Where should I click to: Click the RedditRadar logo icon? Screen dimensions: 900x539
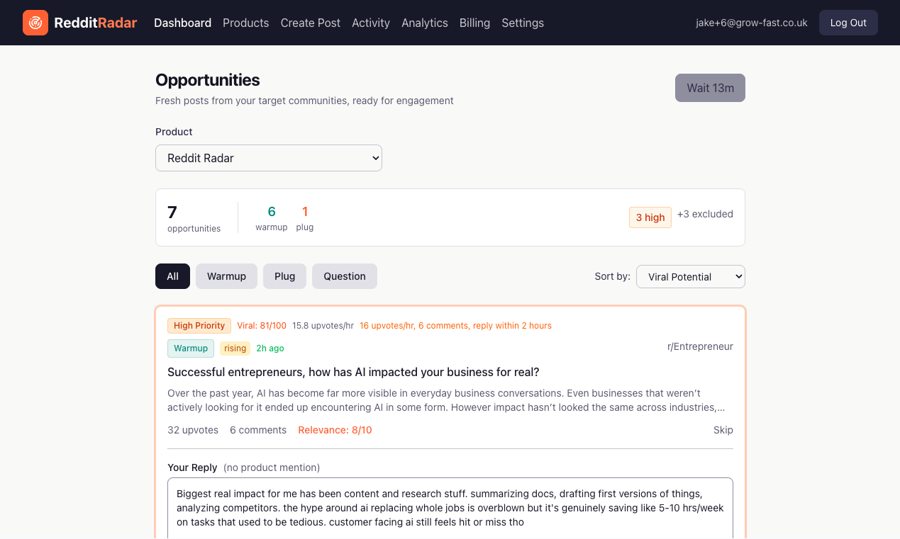coord(34,22)
